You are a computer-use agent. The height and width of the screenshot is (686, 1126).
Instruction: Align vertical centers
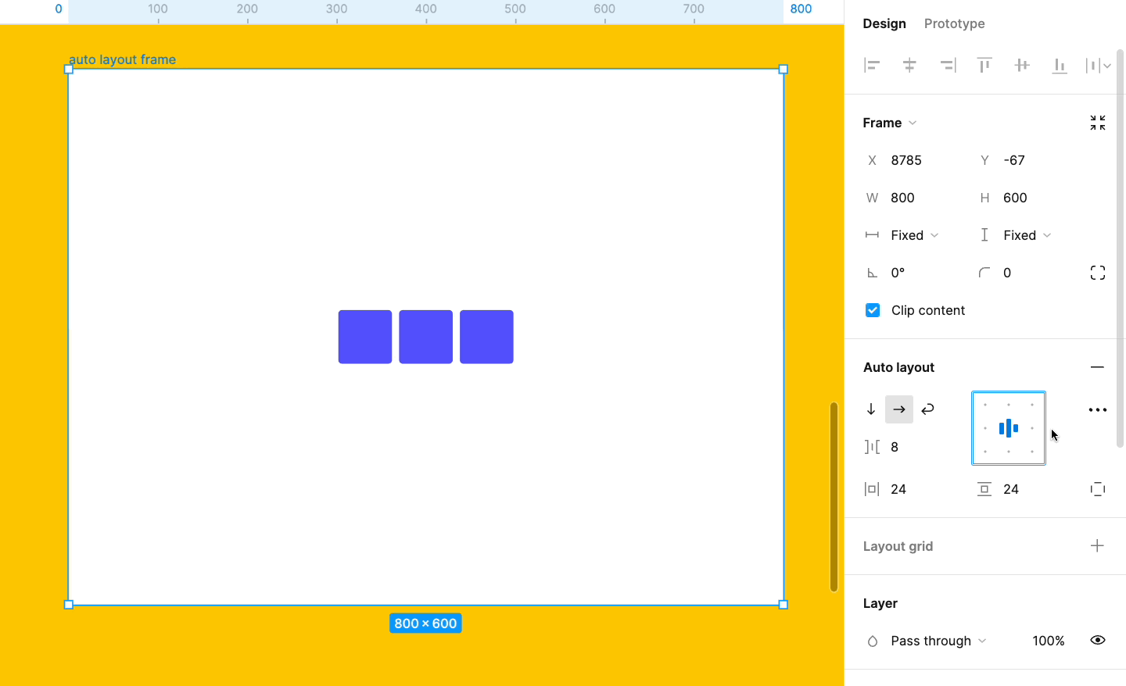coord(1022,66)
